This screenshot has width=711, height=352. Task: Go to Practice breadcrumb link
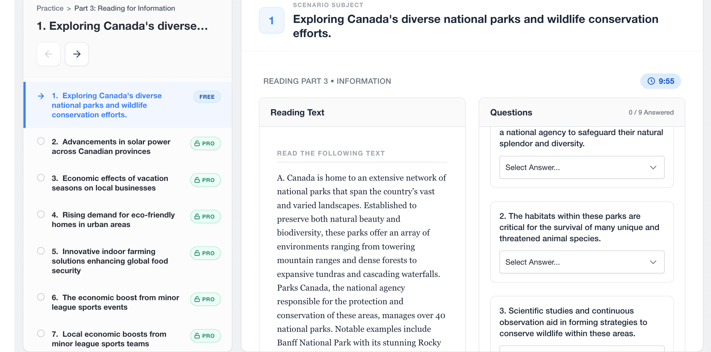click(50, 8)
